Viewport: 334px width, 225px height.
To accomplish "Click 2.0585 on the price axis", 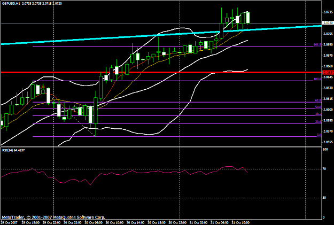I will [328, 121].
